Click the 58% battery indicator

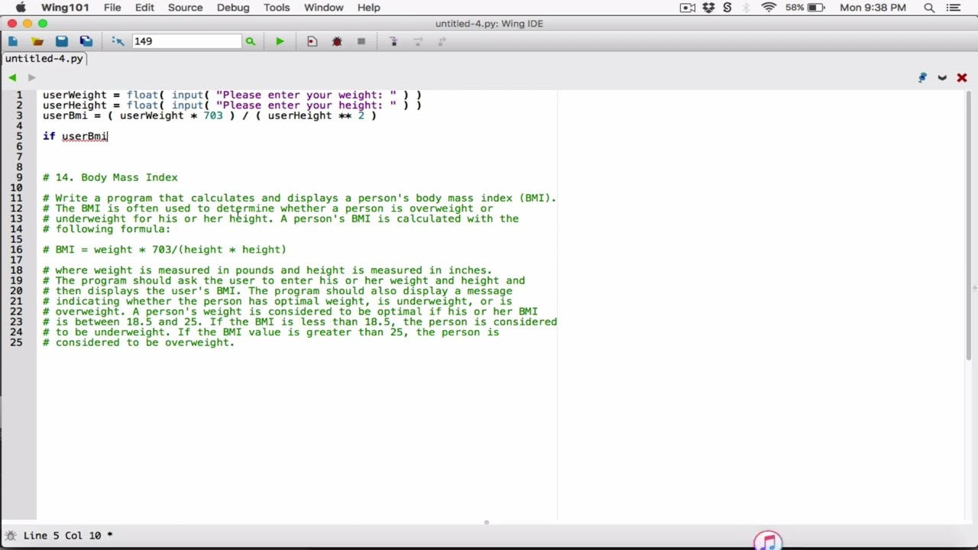[x=807, y=8]
